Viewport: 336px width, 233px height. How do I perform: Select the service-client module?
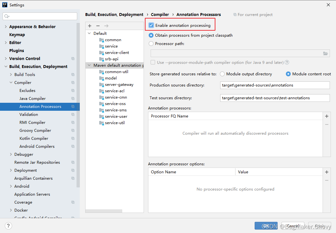click(117, 53)
